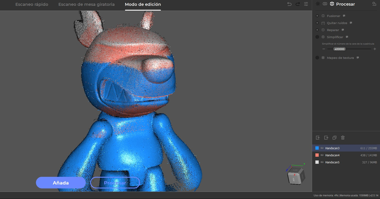Show the Quitar ruidos help tooltip icon

coord(351,23)
